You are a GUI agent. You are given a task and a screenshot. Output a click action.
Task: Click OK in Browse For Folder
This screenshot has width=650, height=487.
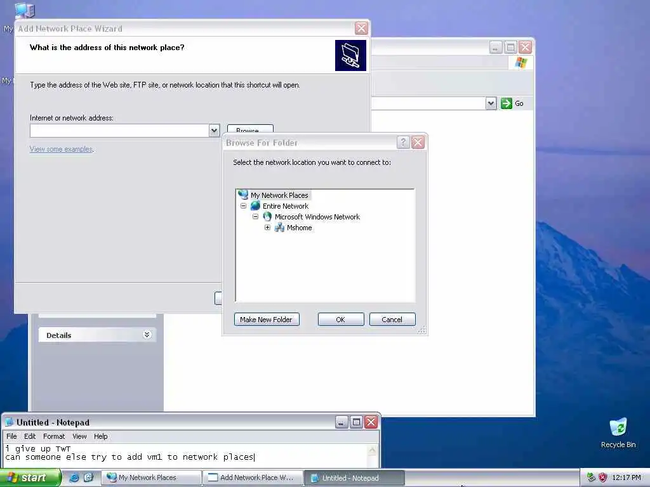pyautogui.click(x=341, y=320)
